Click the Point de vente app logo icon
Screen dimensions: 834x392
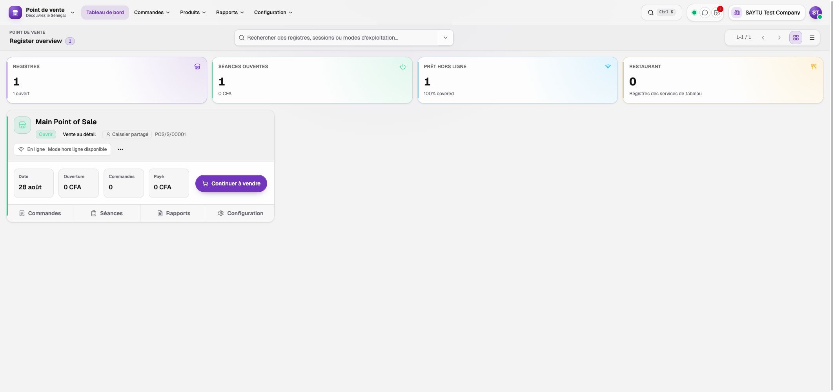coord(15,13)
